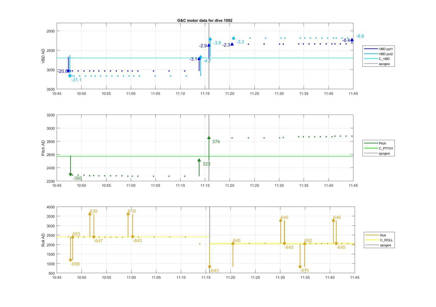Click the Roll AD axis label
This screenshot has width=436, height=307.
(x=43, y=240)
